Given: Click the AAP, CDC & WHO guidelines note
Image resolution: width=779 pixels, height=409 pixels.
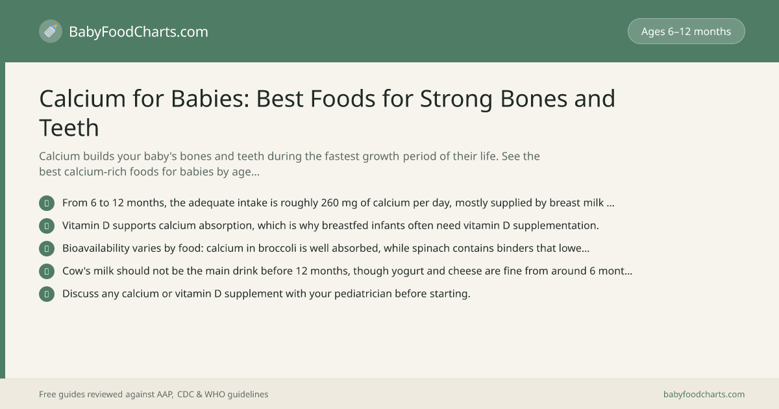Looking at the screenshot, I should click(x=154, y=394).
